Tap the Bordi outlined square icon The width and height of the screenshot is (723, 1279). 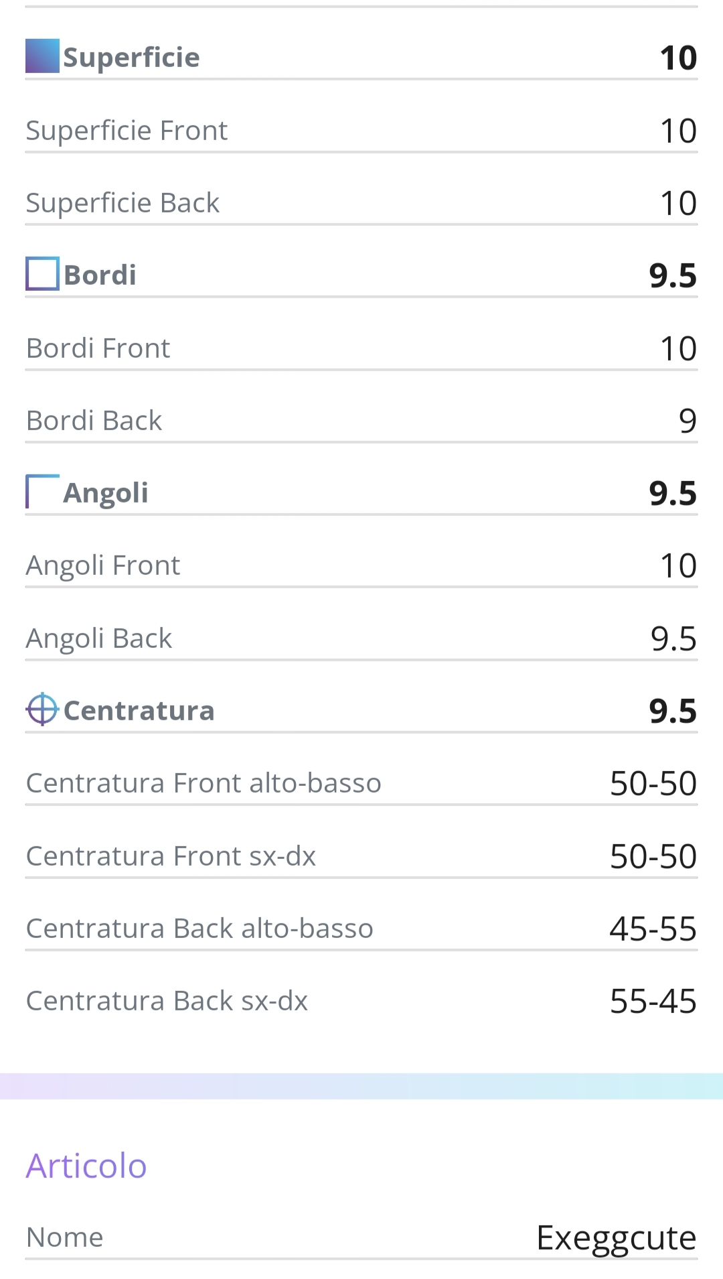42,274
